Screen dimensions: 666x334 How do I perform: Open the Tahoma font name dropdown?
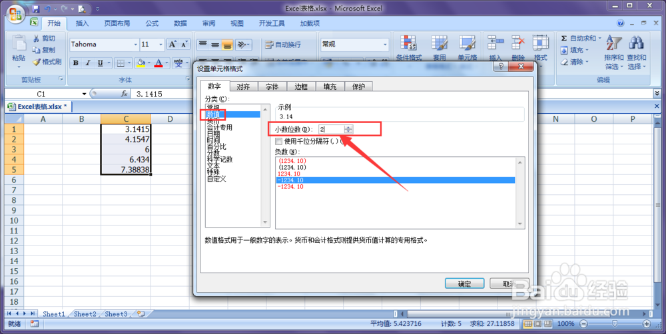135,44
